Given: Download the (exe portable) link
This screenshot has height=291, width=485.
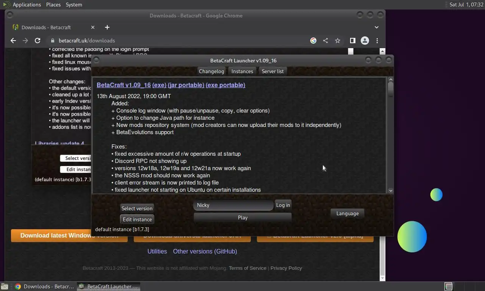Looking at the screenshot, I should coord(225,85).
